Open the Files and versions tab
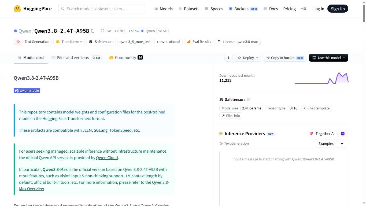This screenshot has height=206, width=366. 70,57
